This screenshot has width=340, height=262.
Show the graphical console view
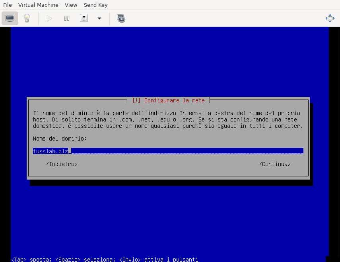10,18
